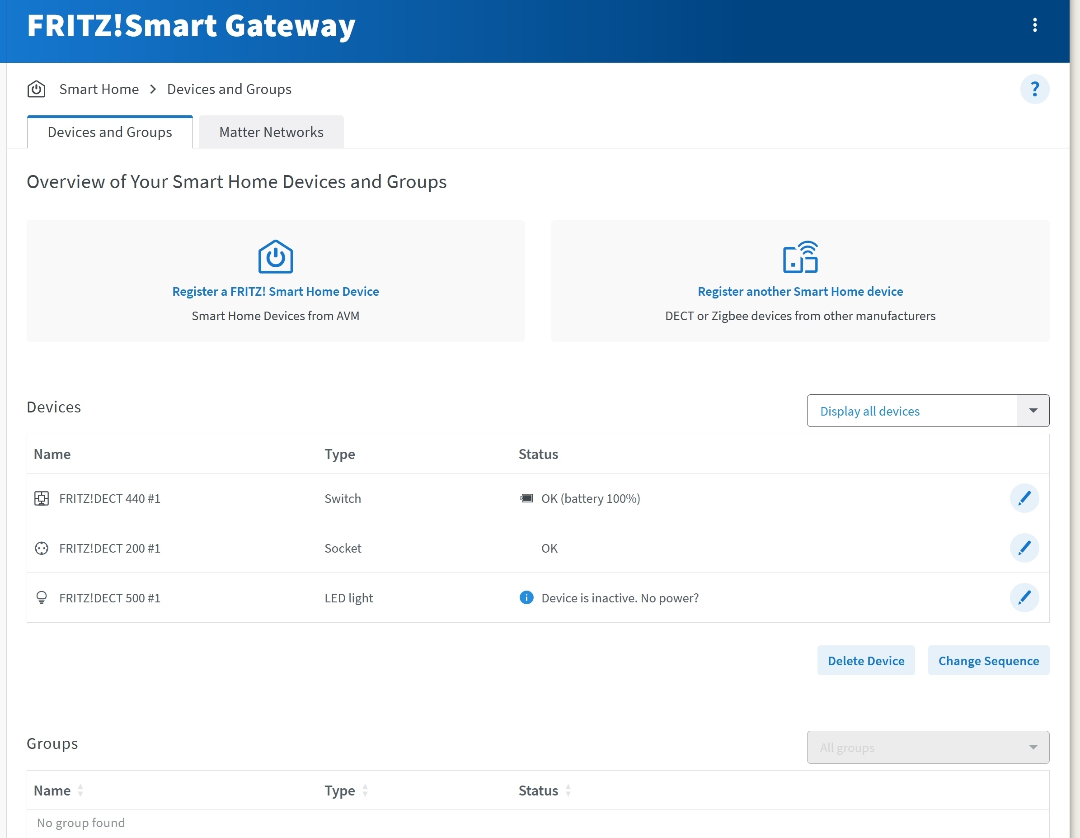
Task: Click the socket icon beside FRITZ!DECT 200 #1
Action: [x=42, y=549]
